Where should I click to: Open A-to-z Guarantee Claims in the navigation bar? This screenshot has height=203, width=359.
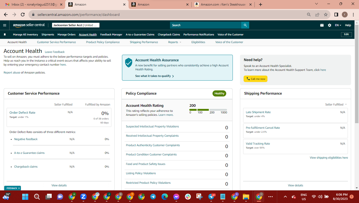[140, 34]
